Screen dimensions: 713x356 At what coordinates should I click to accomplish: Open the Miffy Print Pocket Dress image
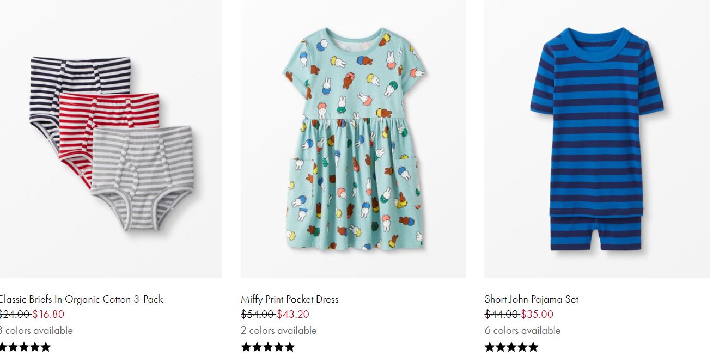pos(353,139)
